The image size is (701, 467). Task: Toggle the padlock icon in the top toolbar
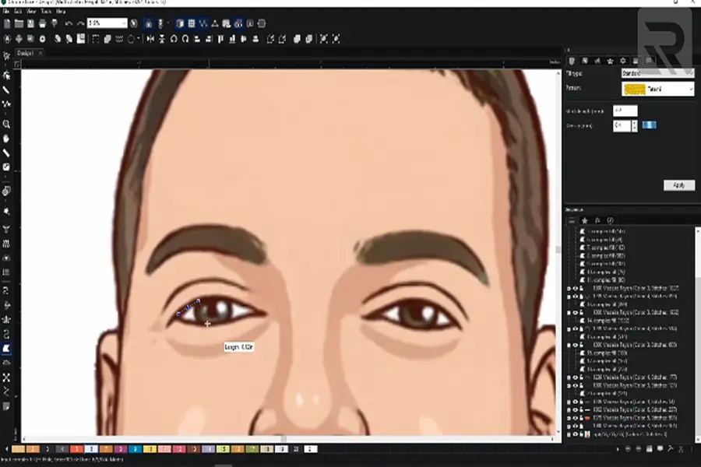click(x=149, y=23)
